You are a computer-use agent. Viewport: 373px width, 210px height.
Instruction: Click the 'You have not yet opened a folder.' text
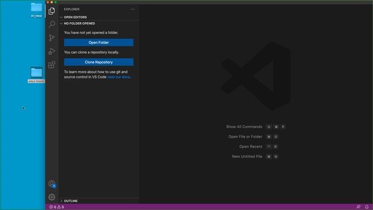click(91, 33)
